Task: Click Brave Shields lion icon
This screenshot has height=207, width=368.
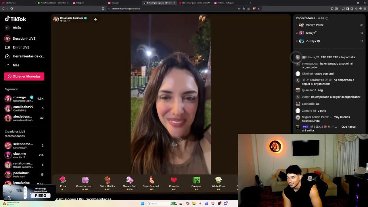Action: coord(254,9)
